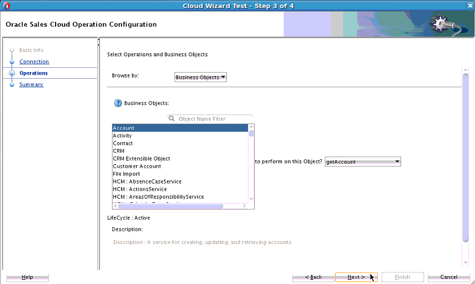
Task: Click the list's vertical scrollbar thumb
Action: tap(251, 133)
